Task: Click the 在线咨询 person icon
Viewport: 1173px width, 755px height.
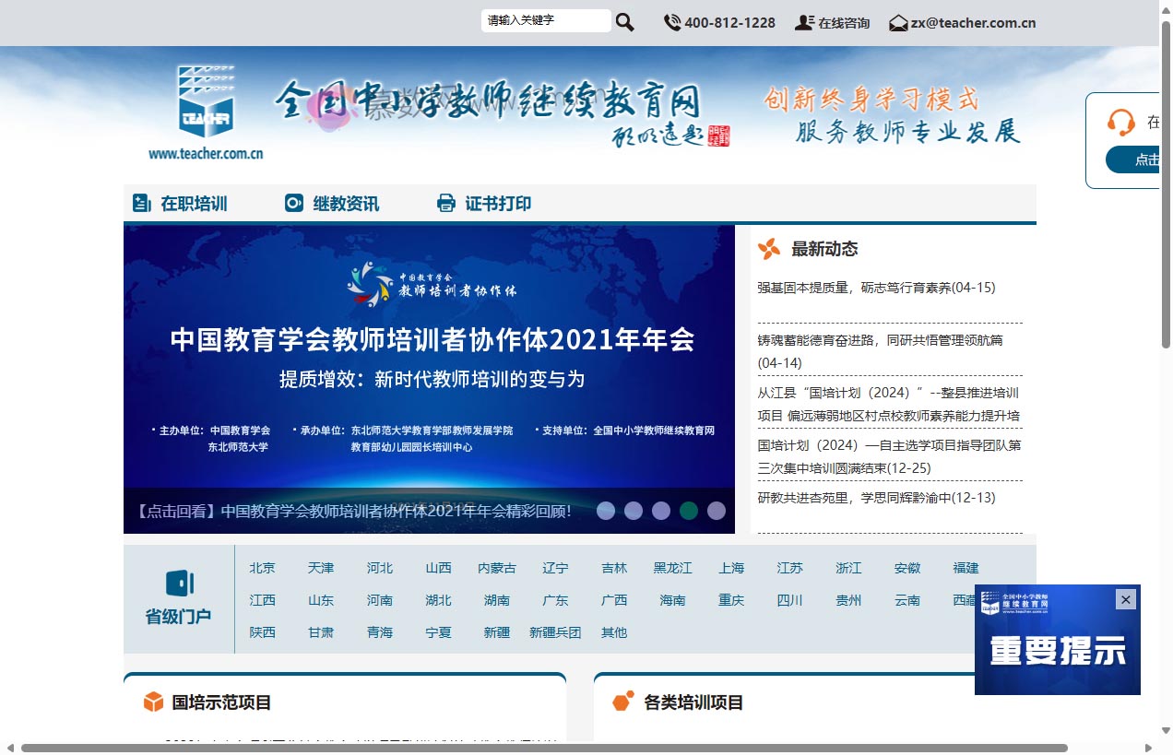Action: click(805, 22)
